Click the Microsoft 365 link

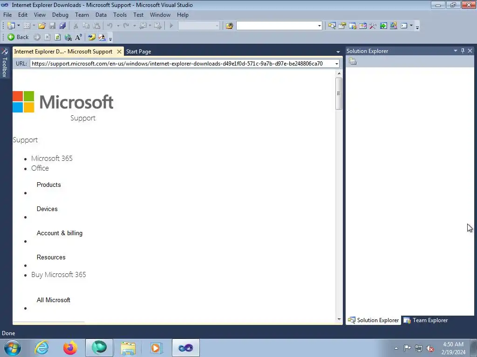click(52, 159)
